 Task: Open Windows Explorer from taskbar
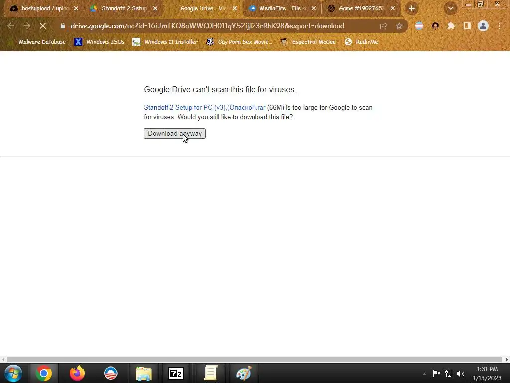[x=144, y=373]
